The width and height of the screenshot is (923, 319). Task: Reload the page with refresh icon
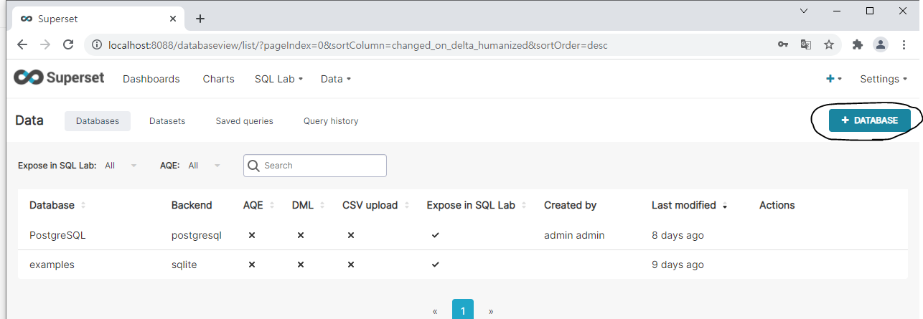pyautogui.click(x=68, y=44)
